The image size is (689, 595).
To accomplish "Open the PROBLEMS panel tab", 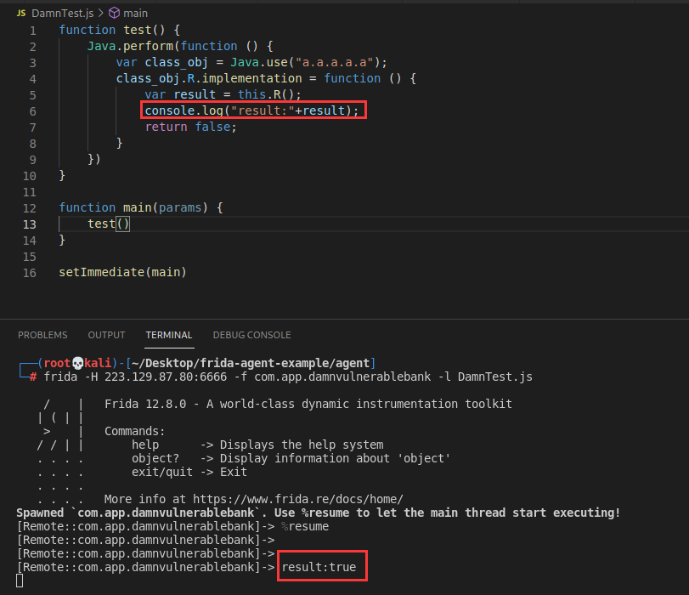I will (42, 335).
